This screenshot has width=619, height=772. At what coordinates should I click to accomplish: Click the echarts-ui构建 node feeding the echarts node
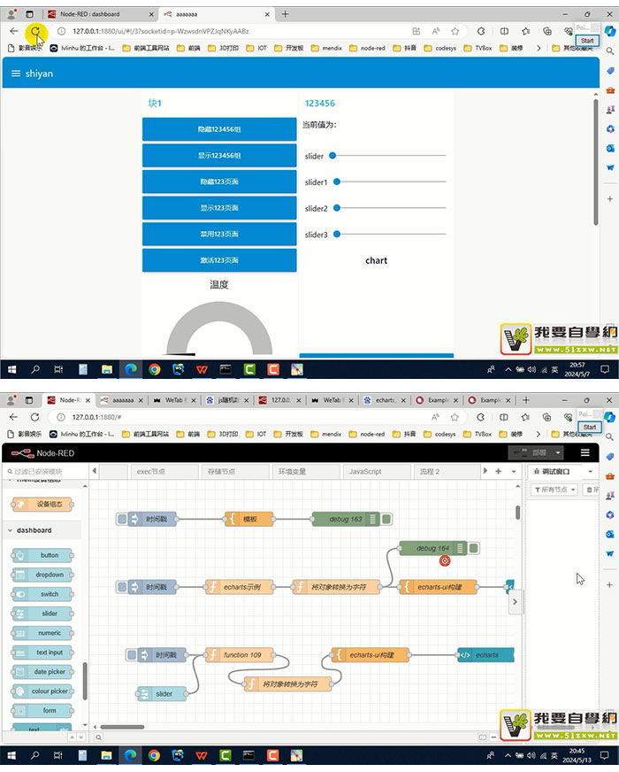pos(371,655)
